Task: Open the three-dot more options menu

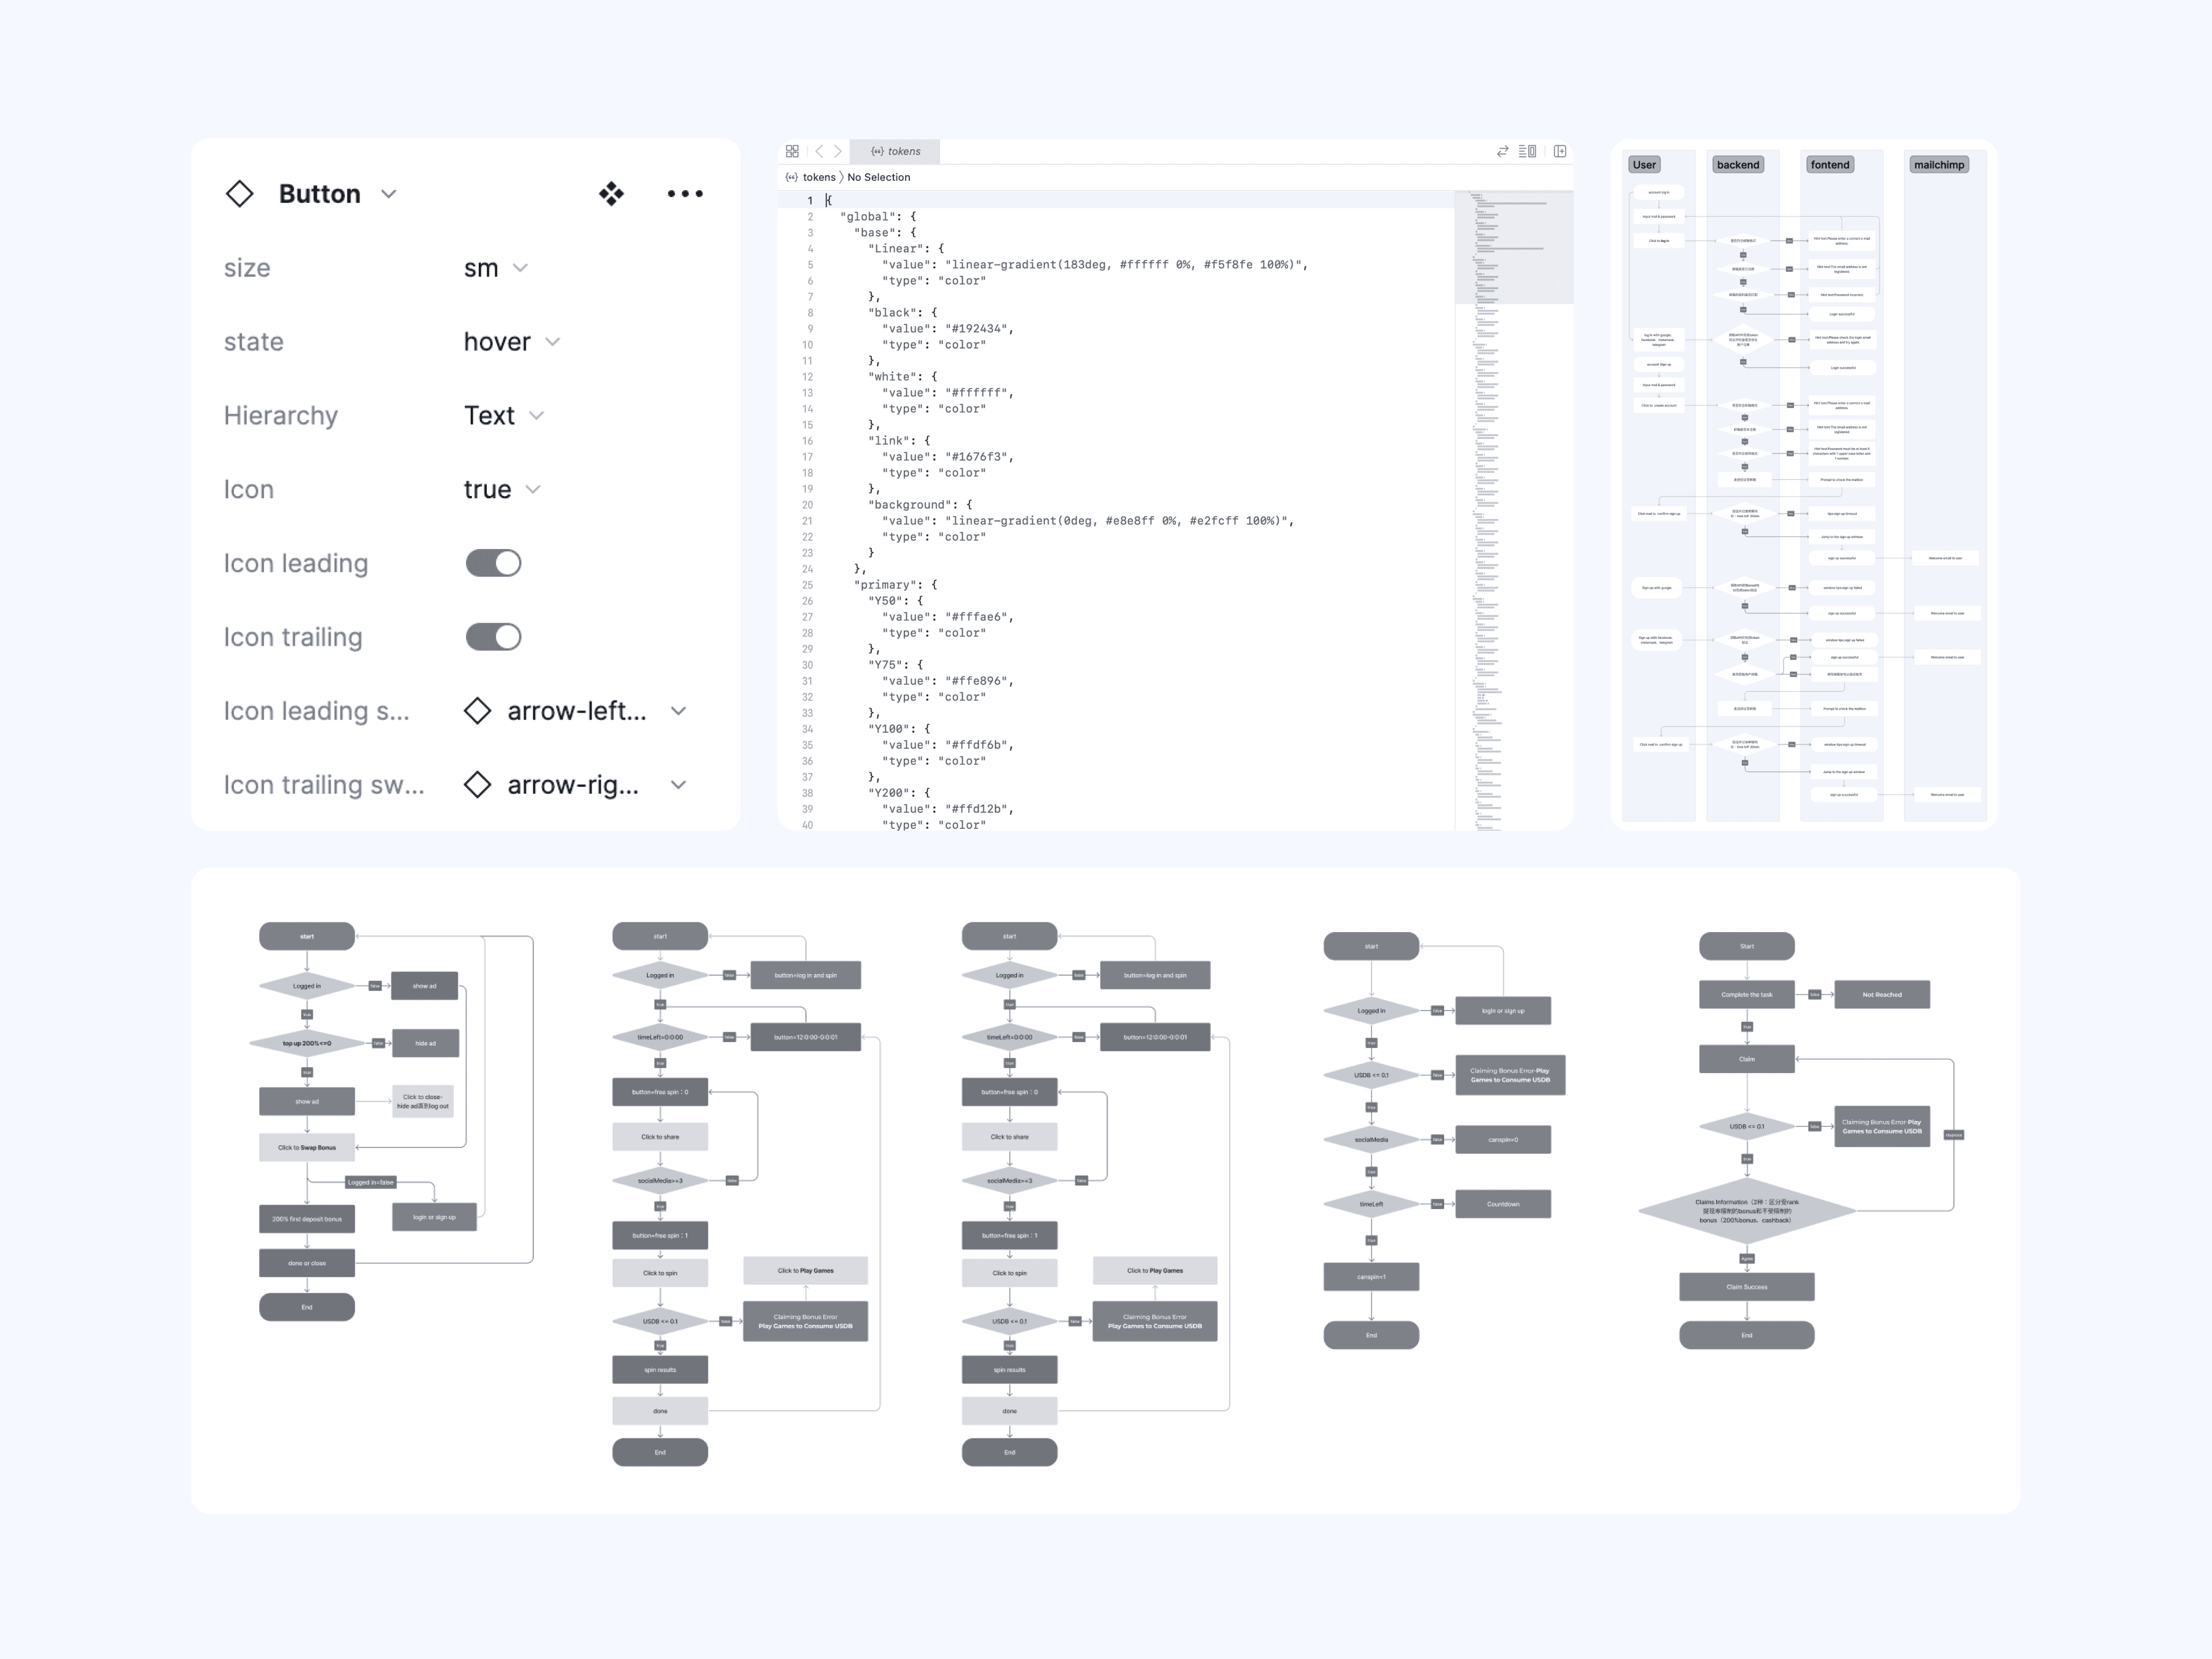Action: (x=685, y=194)
